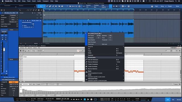
Task: Open the Song dropdown arrow at top right
Action: (x=166, y=6)
